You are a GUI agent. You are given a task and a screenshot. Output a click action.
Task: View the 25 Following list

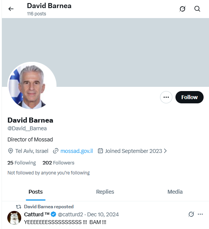pyautogui.click(x=22, y=163)
